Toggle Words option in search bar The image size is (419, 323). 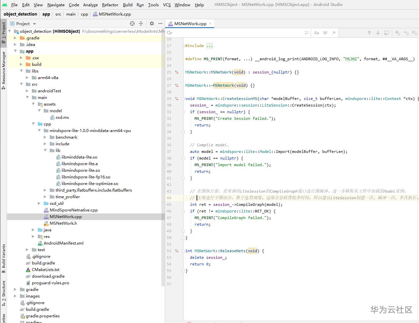(325, 33)
